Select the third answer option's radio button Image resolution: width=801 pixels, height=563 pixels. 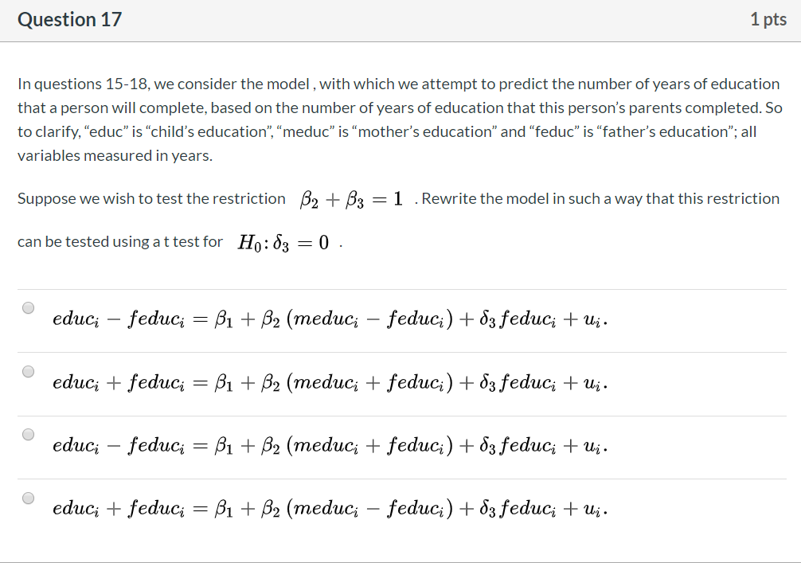coord(29,433)
